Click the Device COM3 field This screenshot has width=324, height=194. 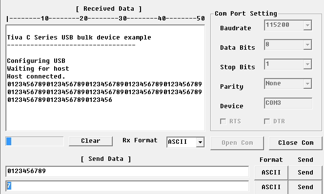pyautogui.click(x=288, y=103)
